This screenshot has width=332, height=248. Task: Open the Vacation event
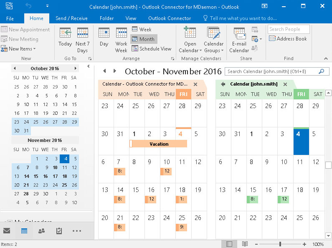point(158,144)
